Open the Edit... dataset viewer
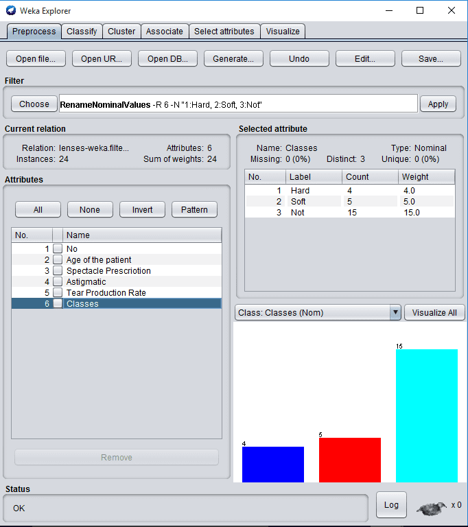This screenshot has width=468, height=527. click(x=365, y=59)
